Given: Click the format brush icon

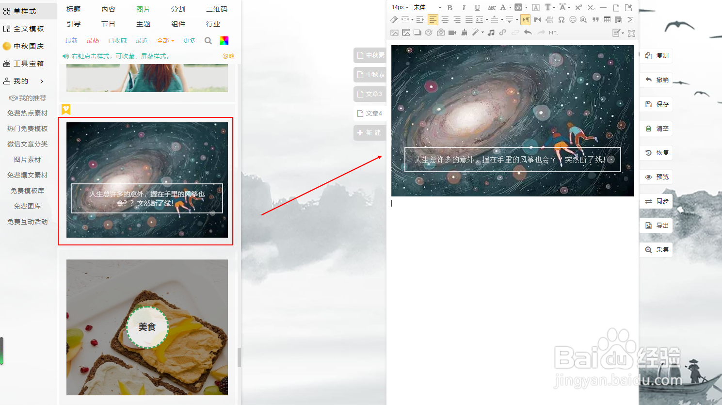Looking at the screenshot, I should tap(464, 32).
